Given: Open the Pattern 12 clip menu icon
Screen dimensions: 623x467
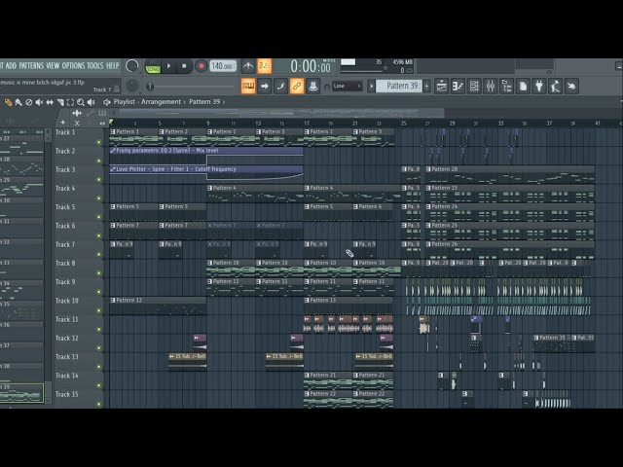Looking at the screenshot, I should (113, 301).
